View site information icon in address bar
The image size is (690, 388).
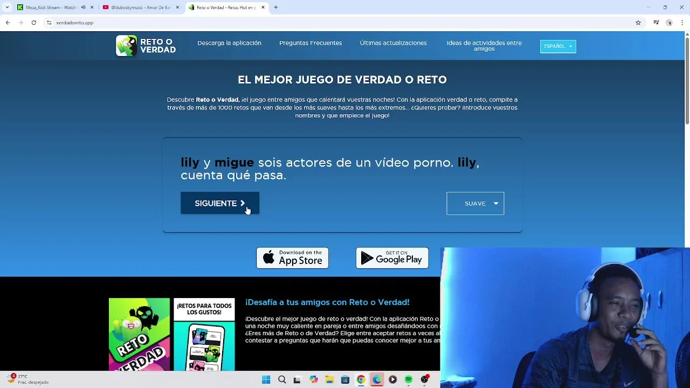pos(49,23)
